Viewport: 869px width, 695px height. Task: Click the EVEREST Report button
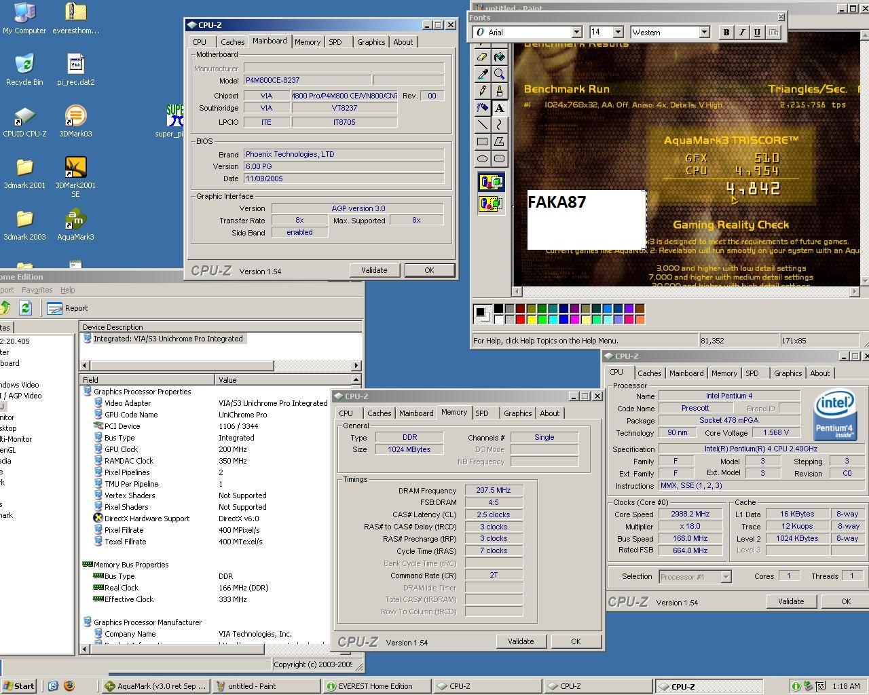point(67,308)
